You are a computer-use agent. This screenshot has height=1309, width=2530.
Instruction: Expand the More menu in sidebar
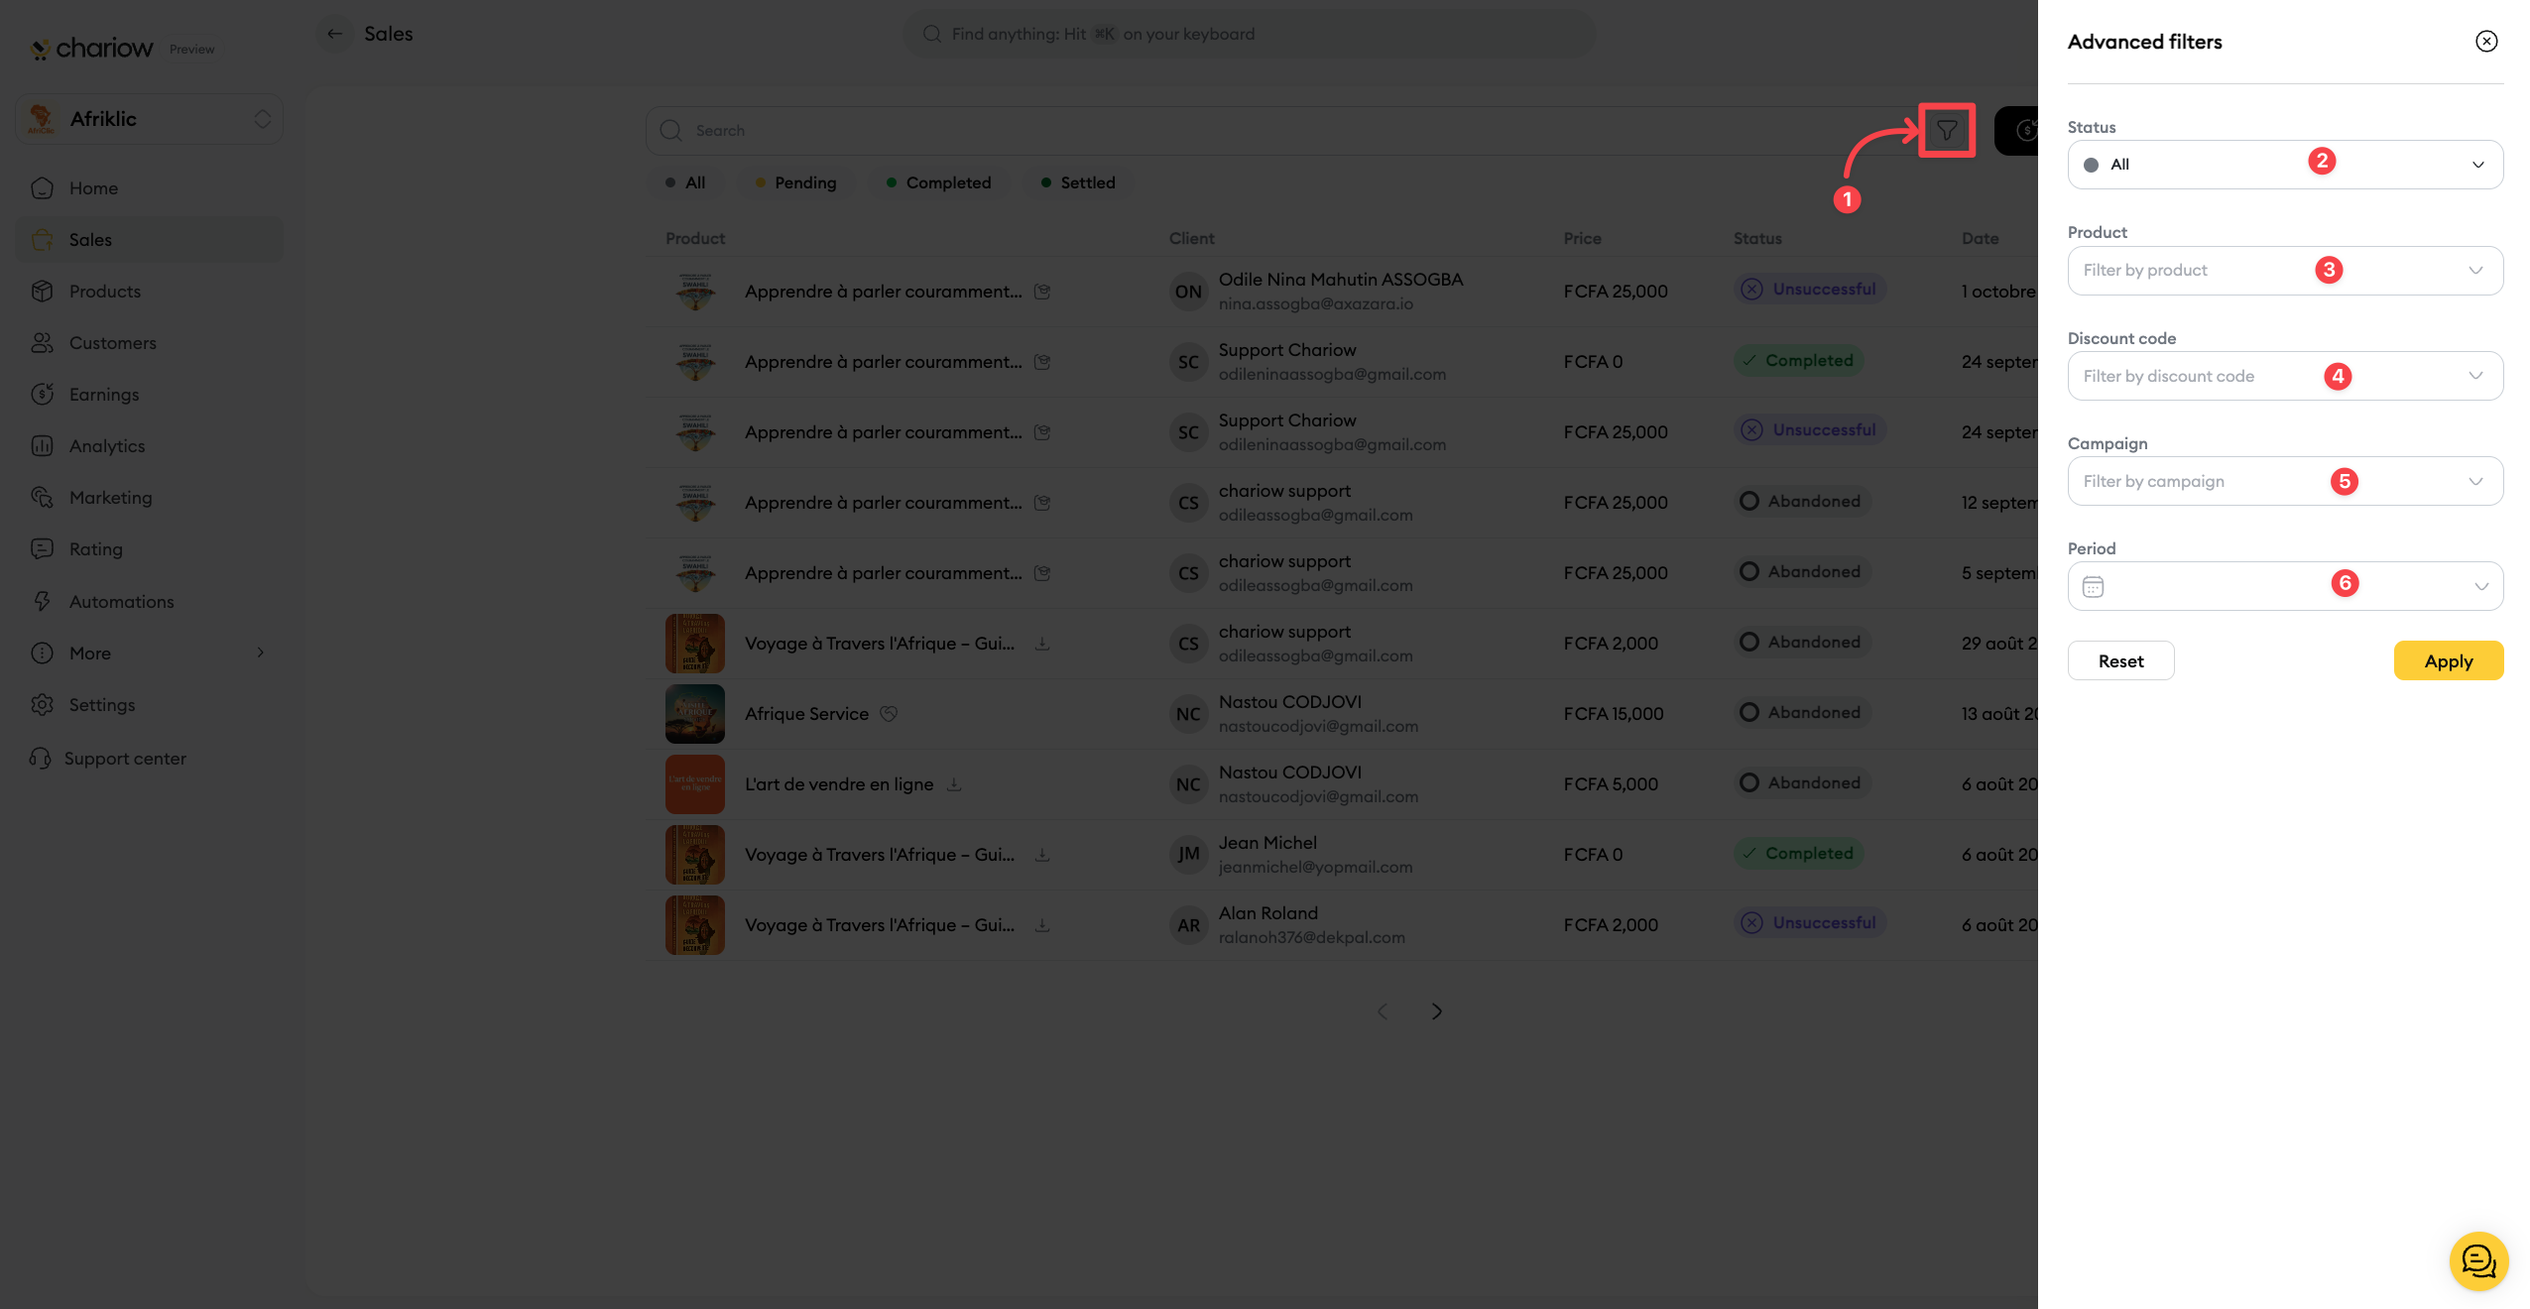[149, 654]
